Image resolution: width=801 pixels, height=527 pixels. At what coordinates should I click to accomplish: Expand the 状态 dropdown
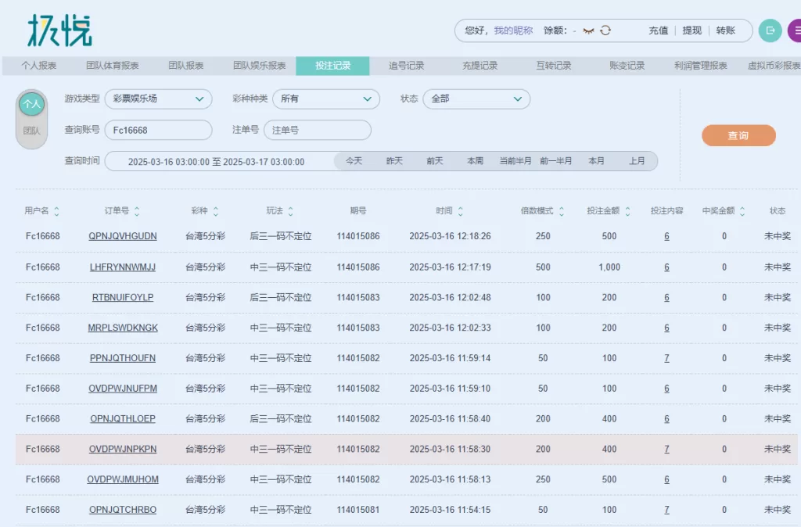click(476, 99)
